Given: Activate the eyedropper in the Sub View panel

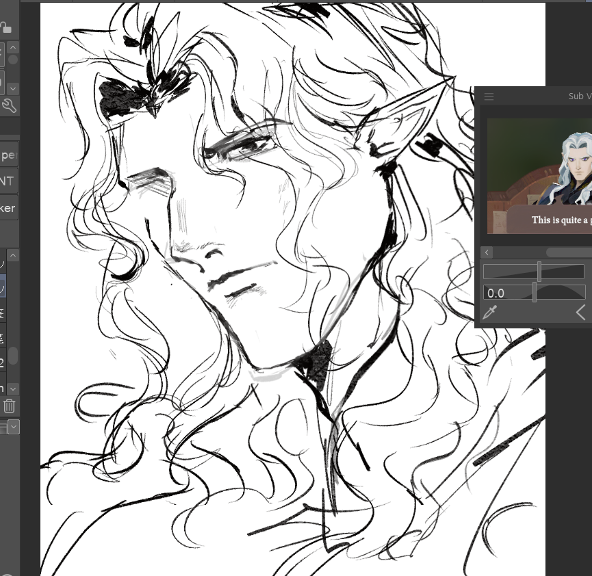Looking at the screenshot, I should pos(490,313).
